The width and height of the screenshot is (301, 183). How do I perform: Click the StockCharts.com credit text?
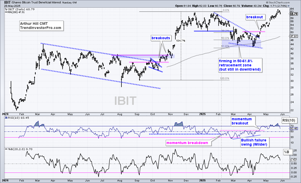[279, 3]
